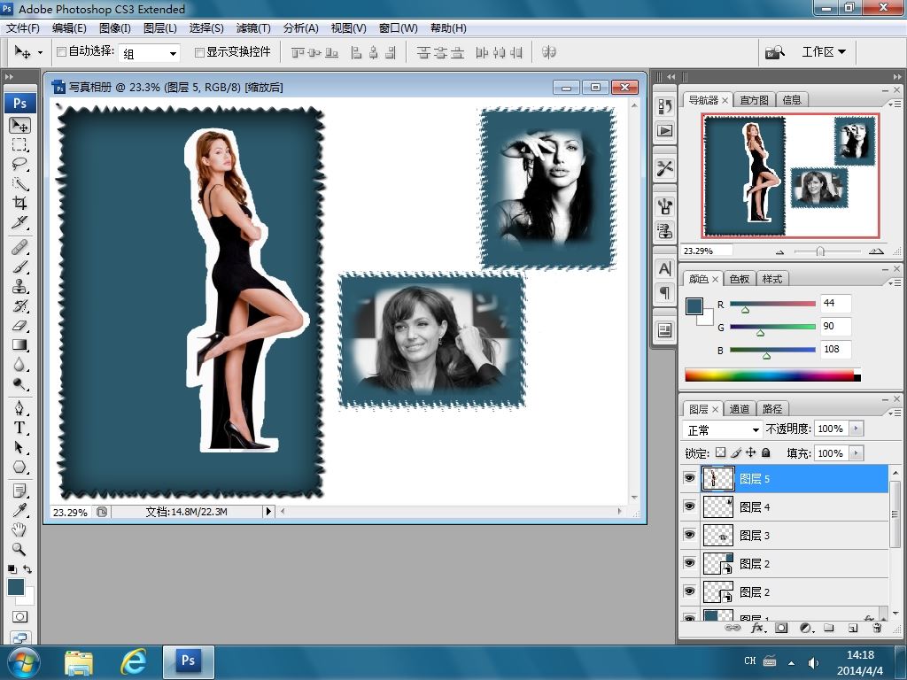
Task: Delete layer using trash icon
Action: click(x=877, y=628)
